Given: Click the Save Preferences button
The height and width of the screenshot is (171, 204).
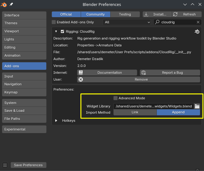Looking at the screenshot, I should (28, 165).
